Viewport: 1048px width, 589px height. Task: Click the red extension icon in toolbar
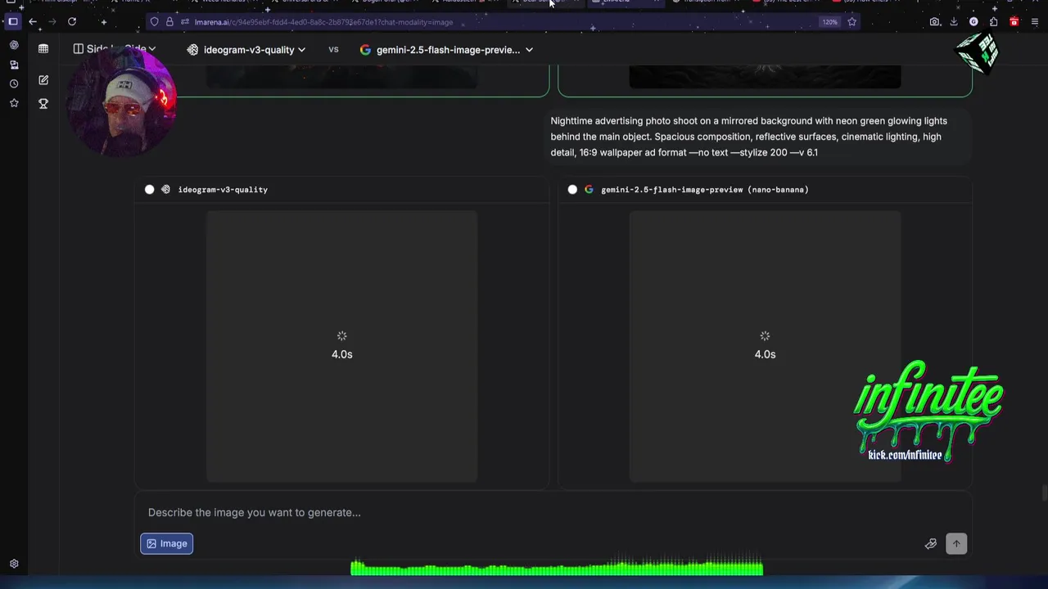(1014, 22)
